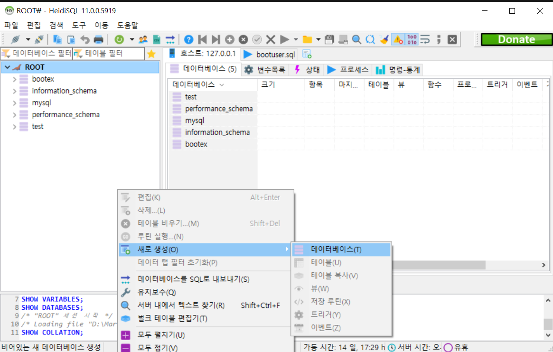Click the export SQL arrows toolbar icon
553x352 pixels.
tap(170, 39)
